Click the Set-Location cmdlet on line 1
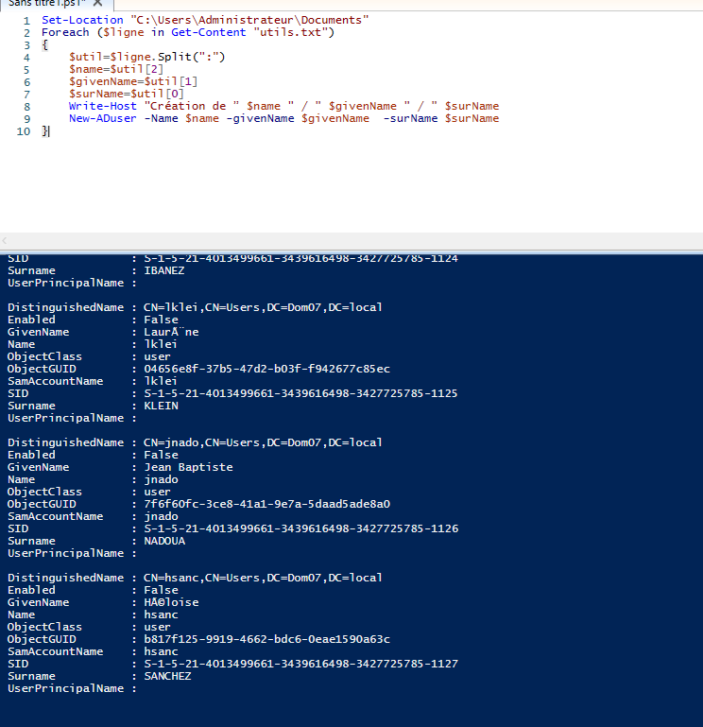The height and width of the screenshot is (727, 703). 82,20
